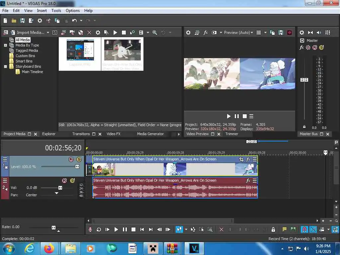Open a project with the folder icon
This screenshot has width=340, height=255.
14,21
